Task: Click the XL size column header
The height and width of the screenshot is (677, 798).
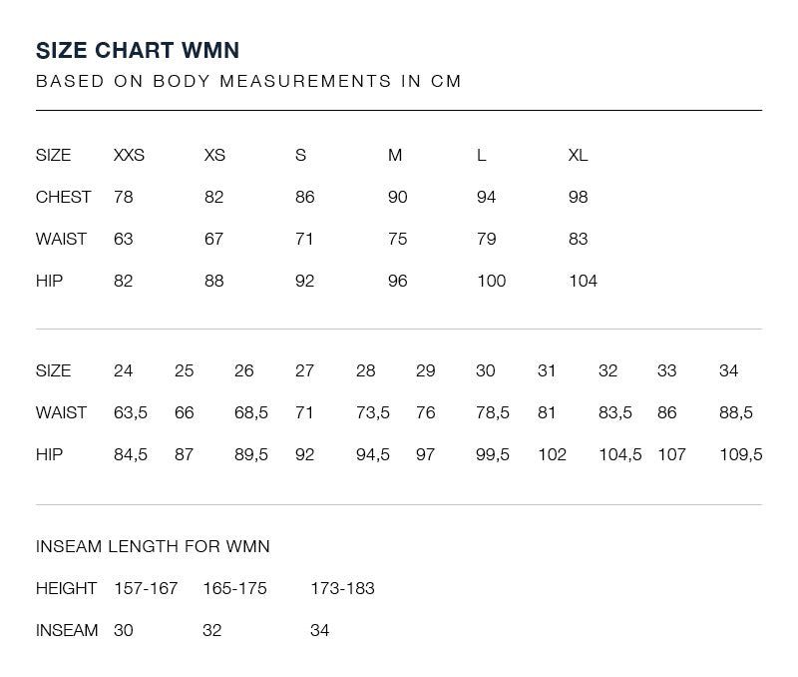Action: (579, 155)
